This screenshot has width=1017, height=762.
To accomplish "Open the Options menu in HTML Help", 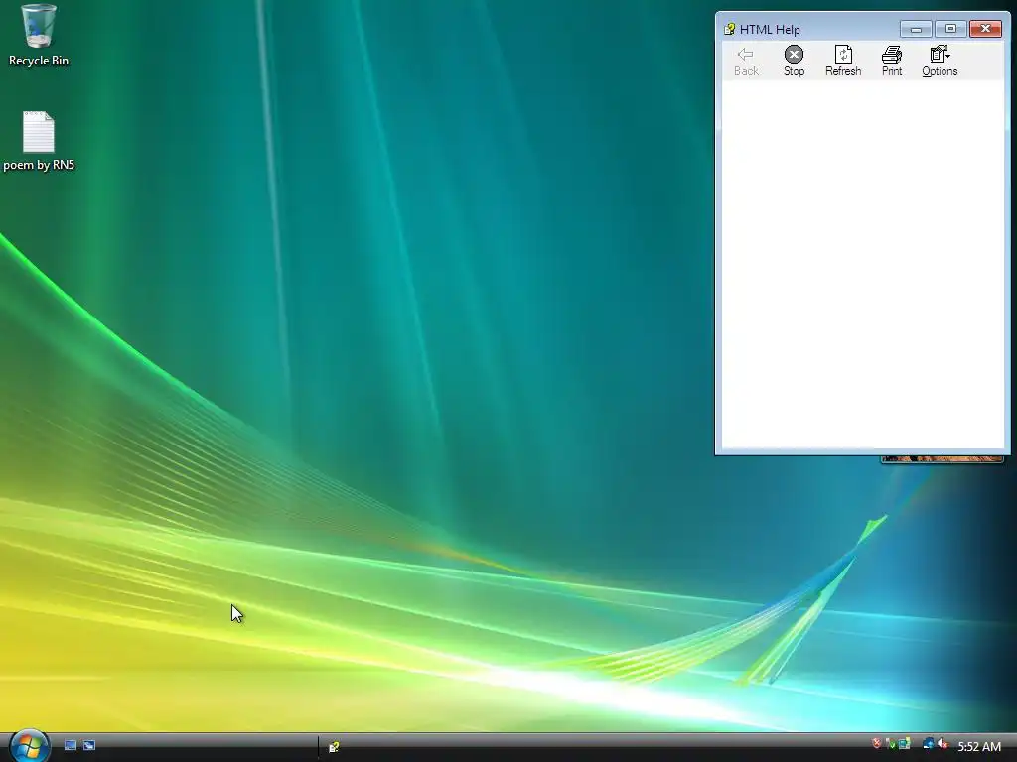I will (940, 62).
